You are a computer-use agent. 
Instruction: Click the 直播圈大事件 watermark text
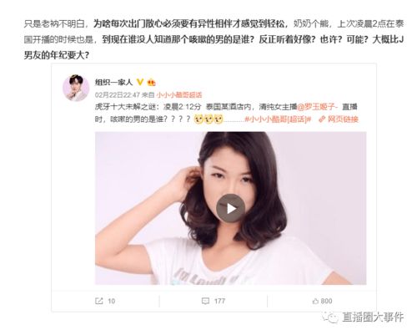373,317
